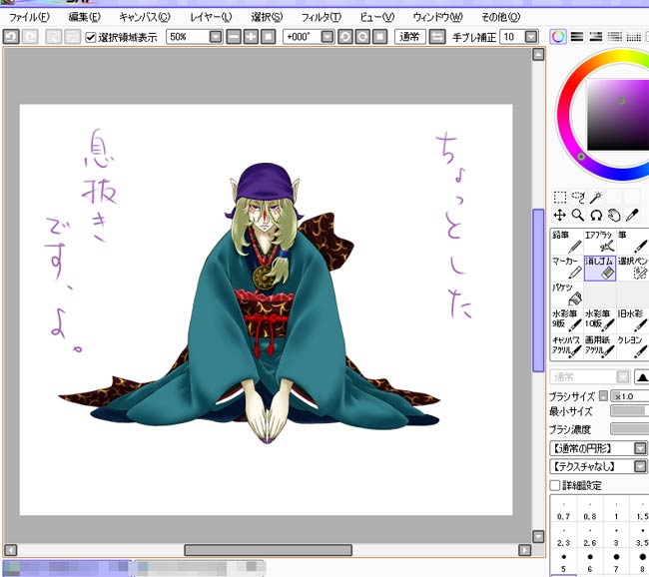The height and width of the screenshot is (577, 649).
Task: Click the 通常 button in top toolbar
Action: pos(409,37)
